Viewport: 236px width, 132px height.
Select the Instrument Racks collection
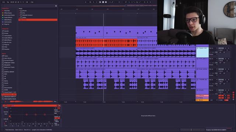coord(9,15)
